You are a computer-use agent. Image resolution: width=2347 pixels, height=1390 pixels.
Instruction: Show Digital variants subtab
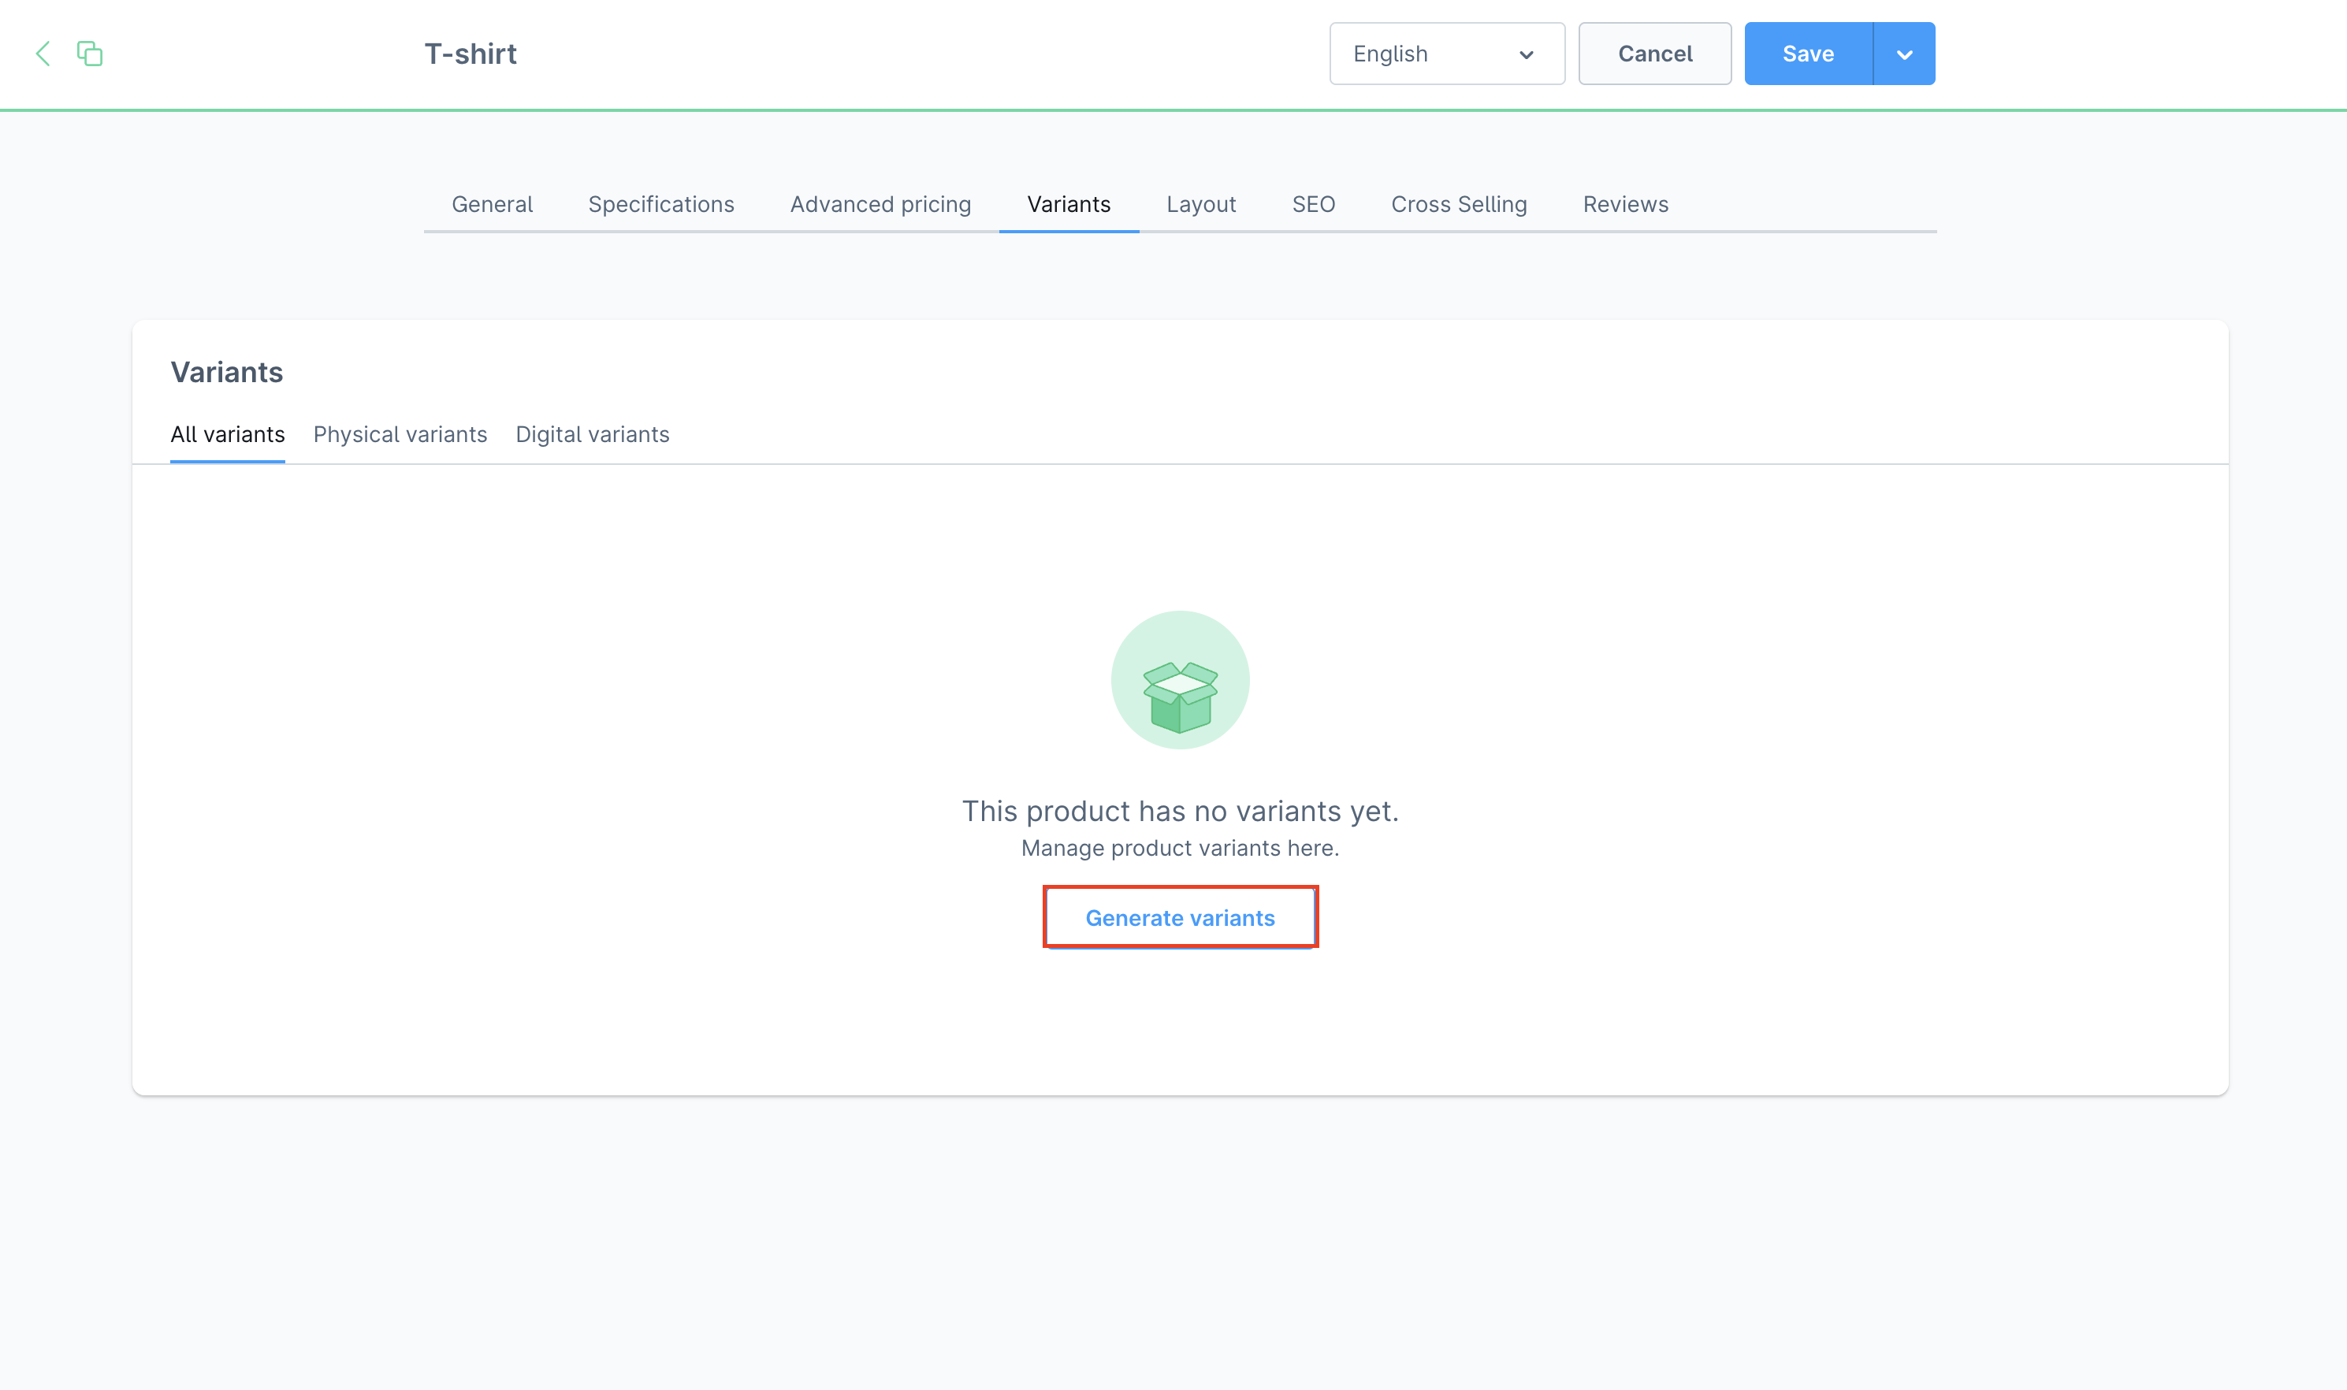point(592,435)
